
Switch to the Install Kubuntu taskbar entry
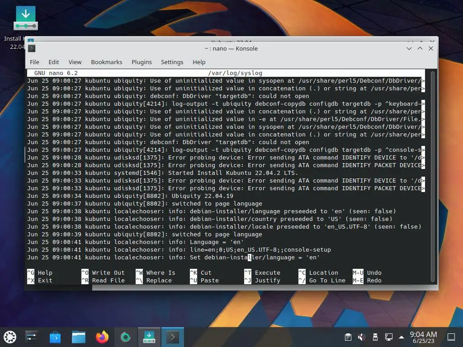tap(149, 337)
